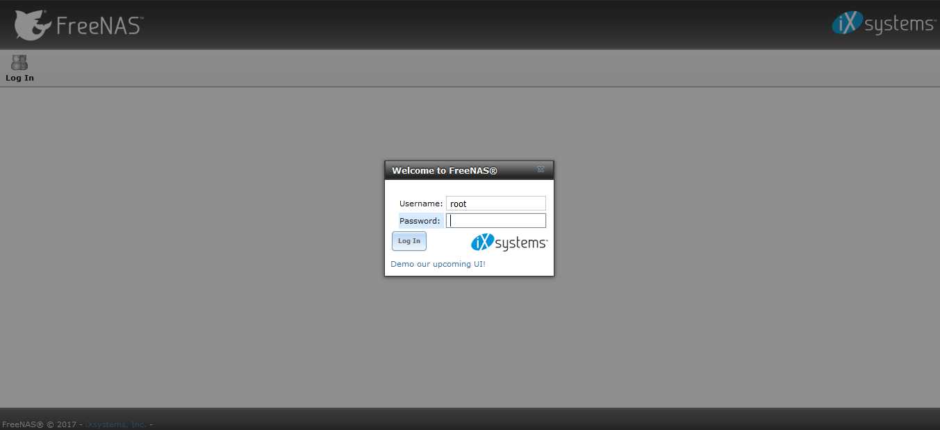Screen dimensions: 940x430
Task: Open the iXsystems logo in top header
Action: click(884, 23)
